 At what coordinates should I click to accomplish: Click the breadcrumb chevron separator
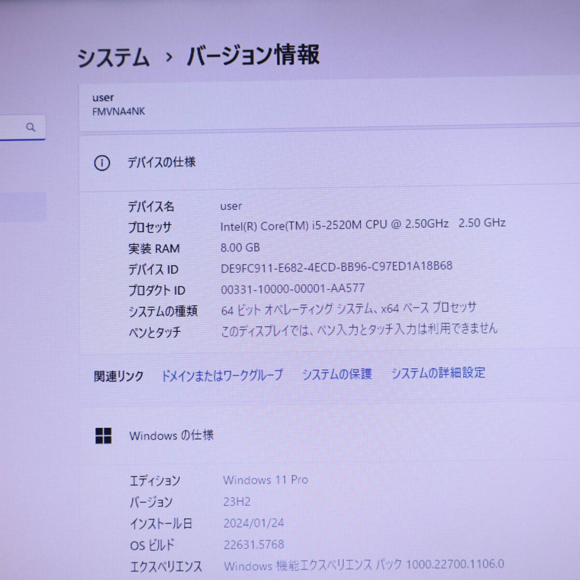click(168, 58)
